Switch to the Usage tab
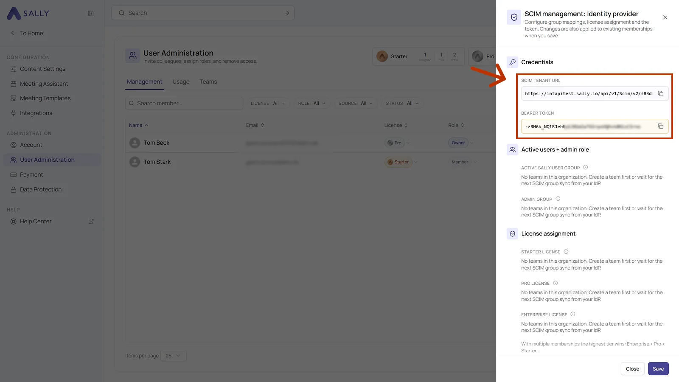679x382 pixels. coord(181,81)
